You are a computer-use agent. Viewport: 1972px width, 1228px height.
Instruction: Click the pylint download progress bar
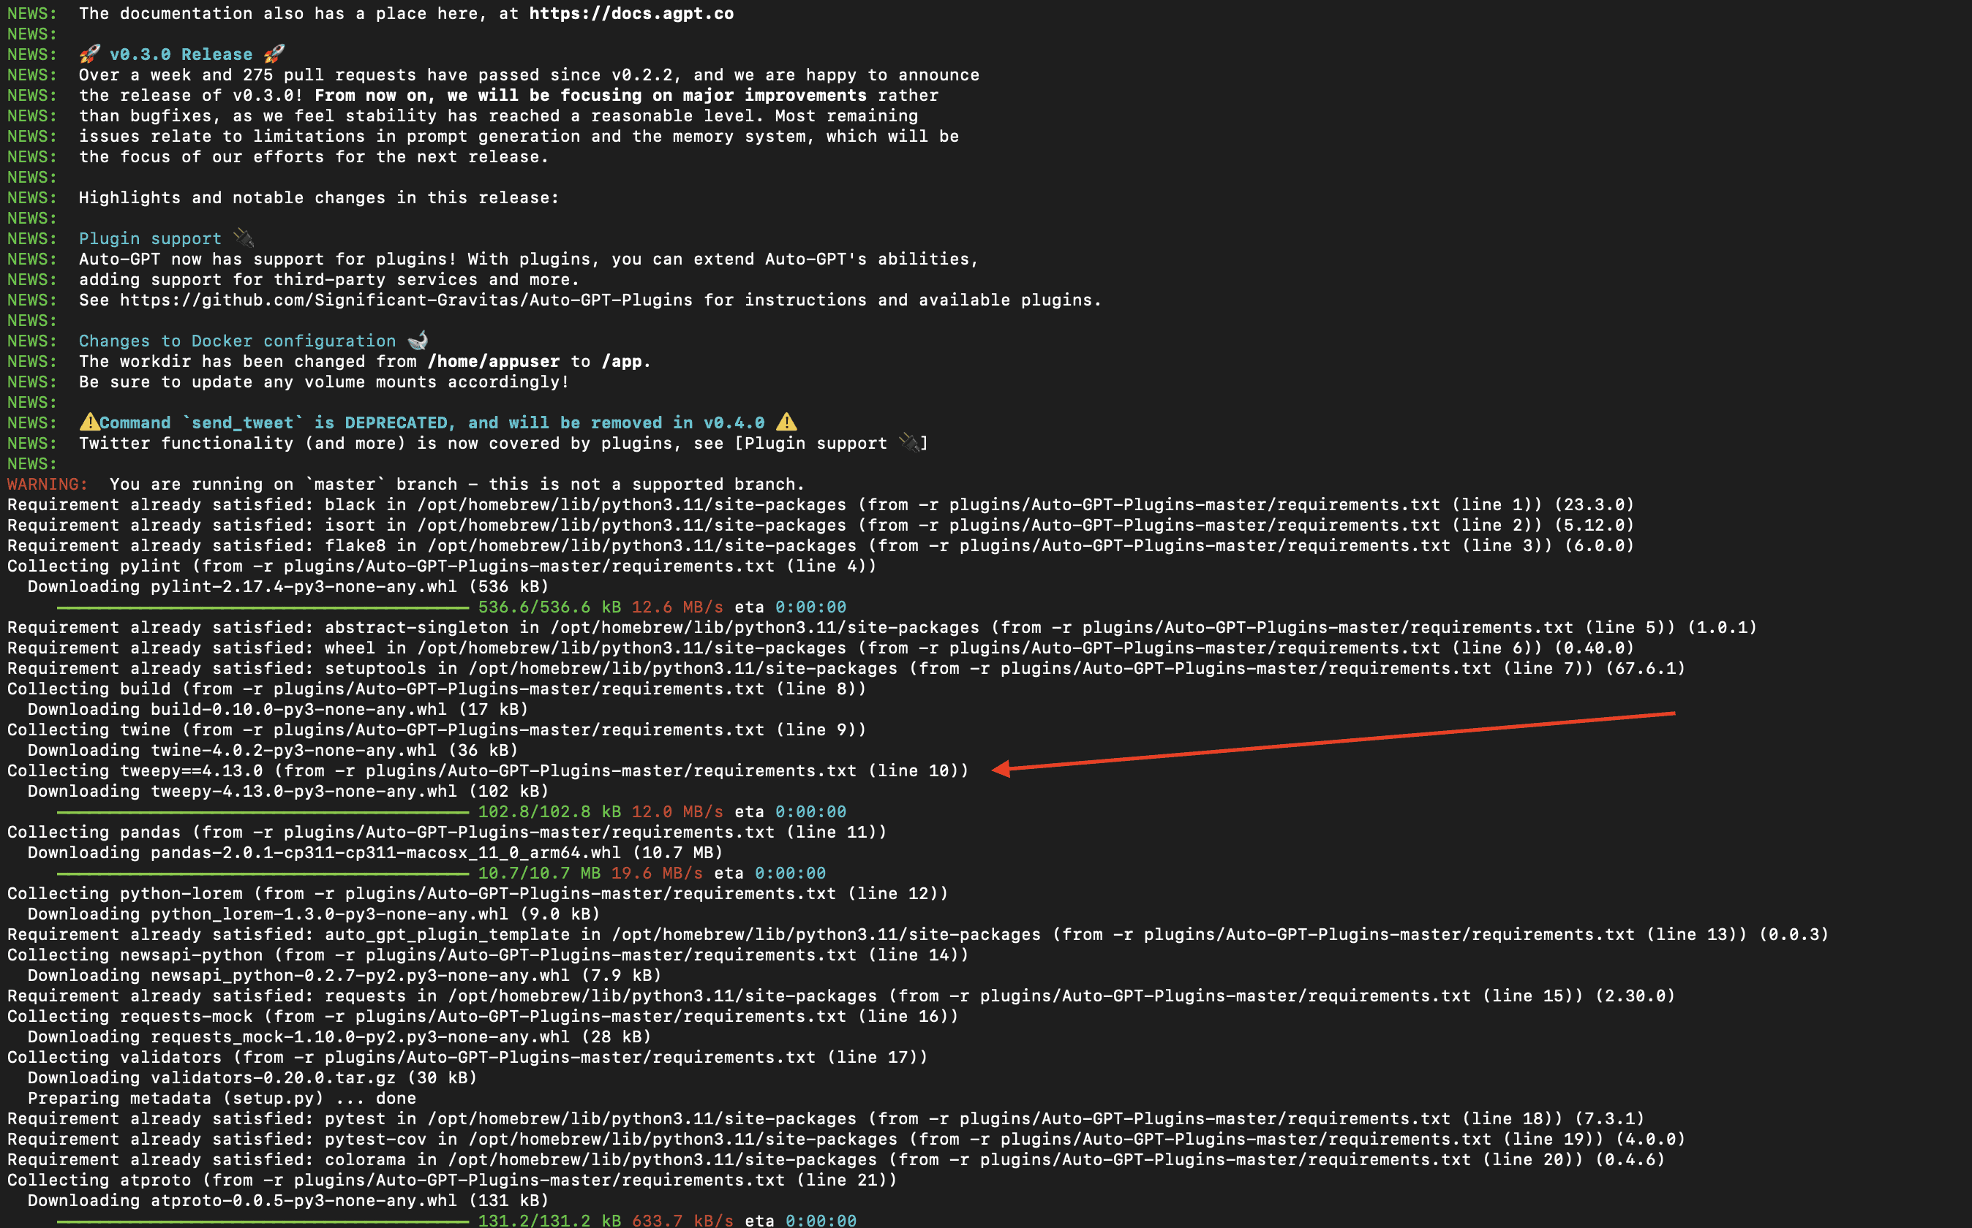pos(263,607)
